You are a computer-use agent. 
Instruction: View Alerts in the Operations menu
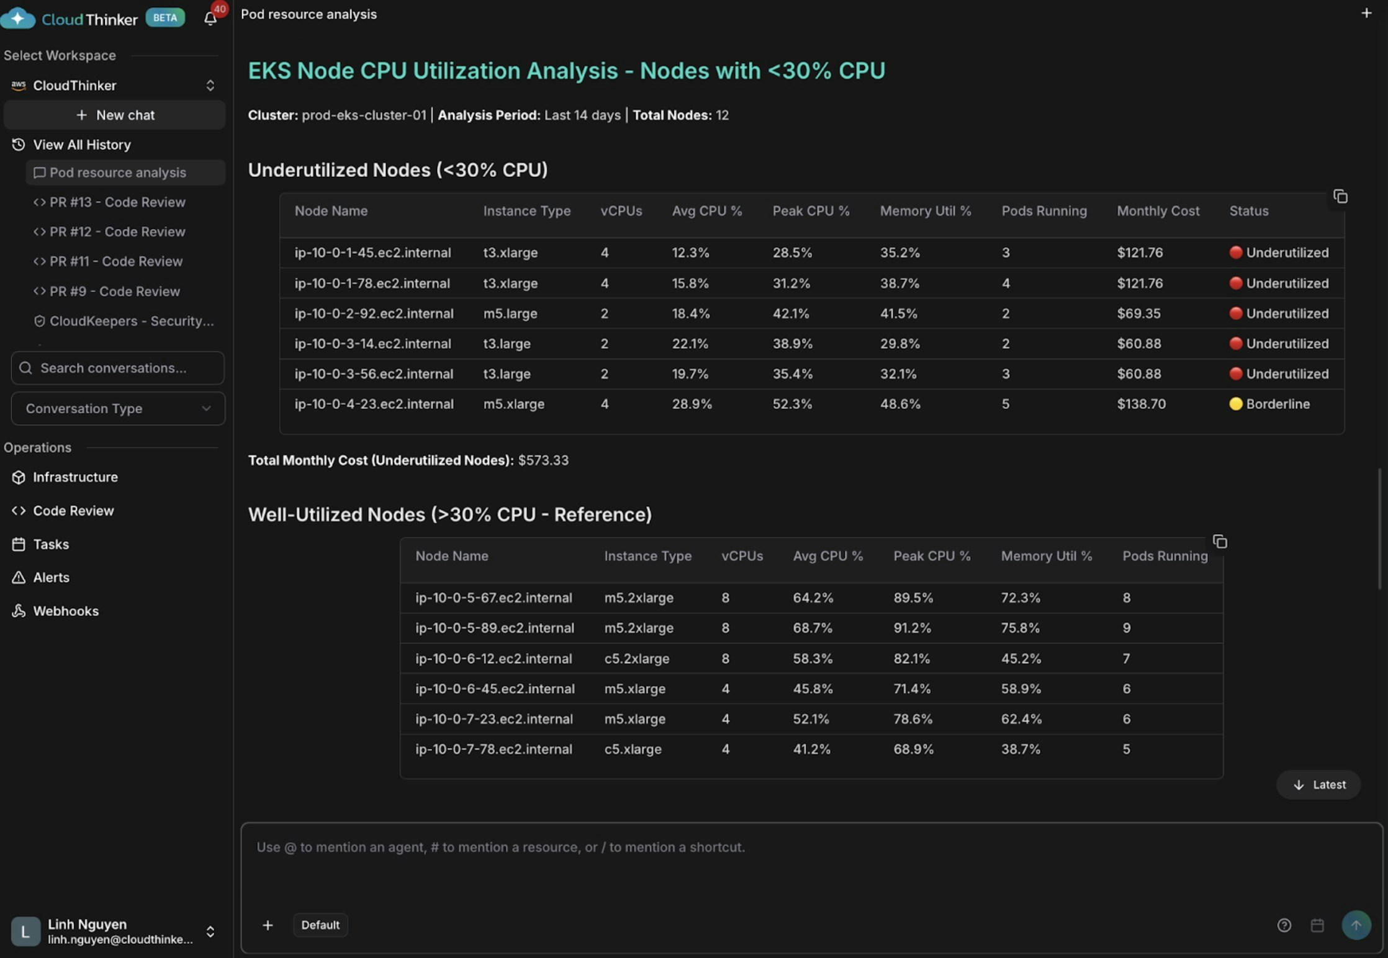coord(50,577)
